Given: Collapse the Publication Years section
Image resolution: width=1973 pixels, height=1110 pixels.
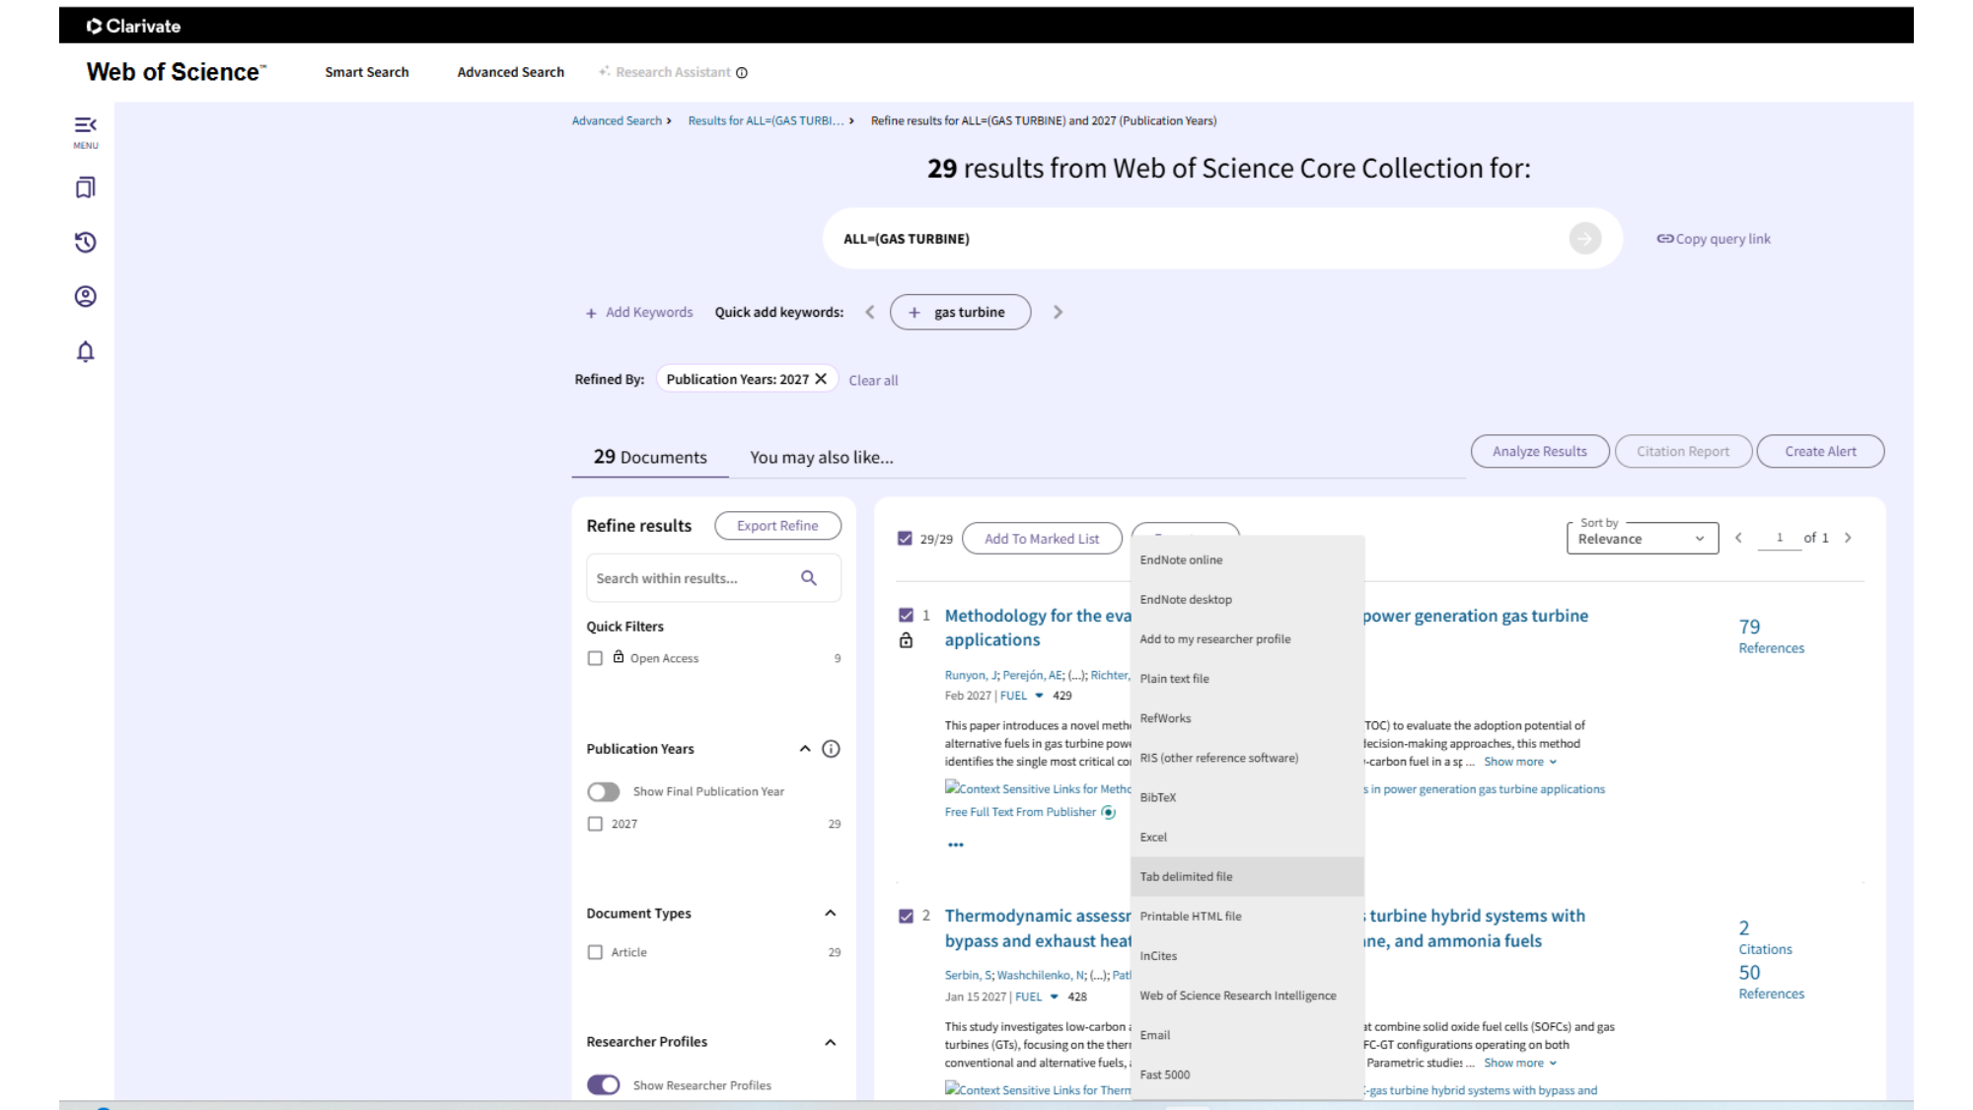Looking at the screenshot, I should (x=805, y=749).
